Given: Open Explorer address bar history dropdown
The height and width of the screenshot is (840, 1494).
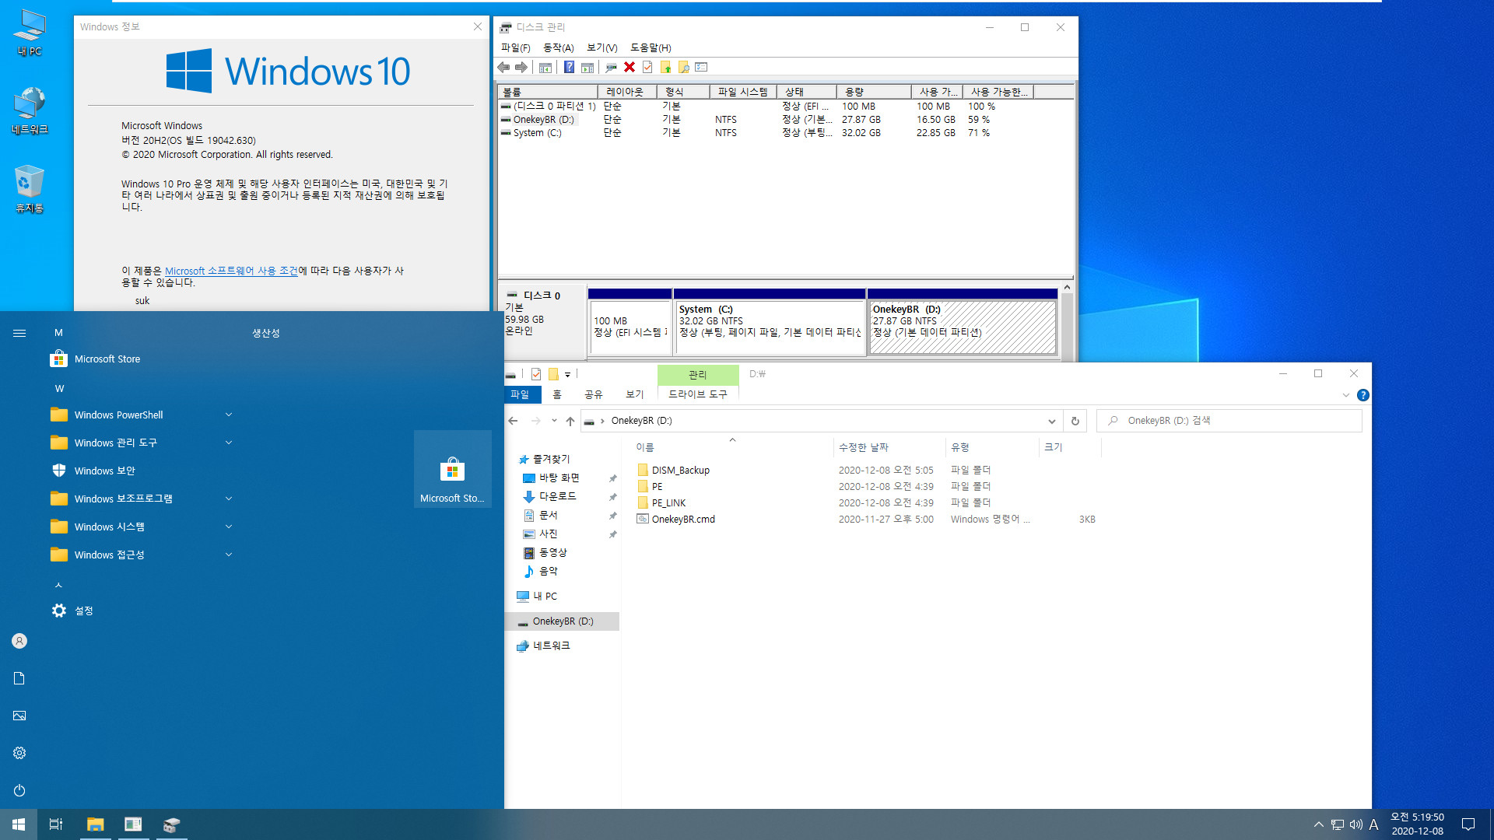Looking at the screenshot, I should (1052, 421).
